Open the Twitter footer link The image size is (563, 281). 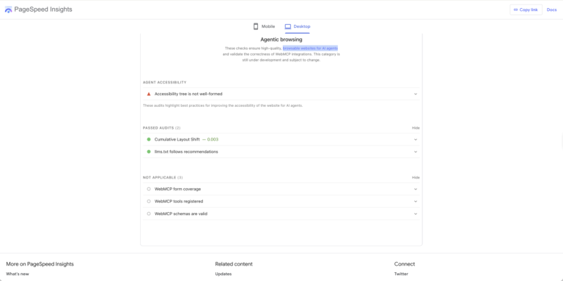point(401,274)
